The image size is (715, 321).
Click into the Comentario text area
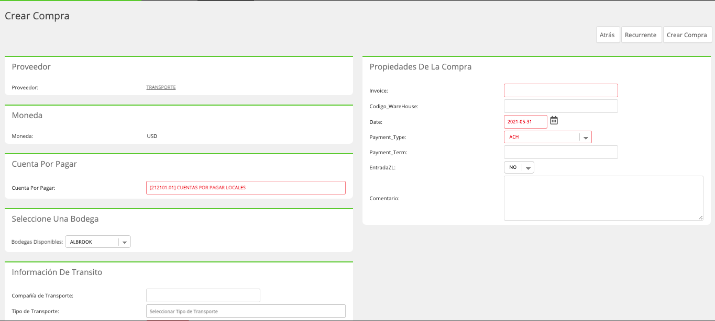click(603, 198)
